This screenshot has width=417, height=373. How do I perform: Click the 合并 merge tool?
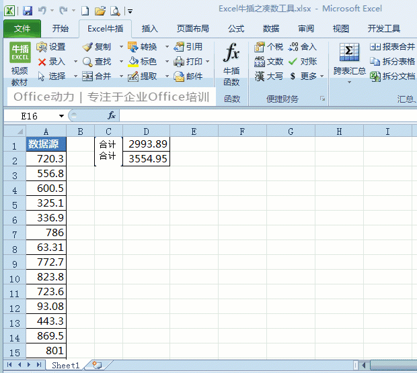(x=97, y=76)
